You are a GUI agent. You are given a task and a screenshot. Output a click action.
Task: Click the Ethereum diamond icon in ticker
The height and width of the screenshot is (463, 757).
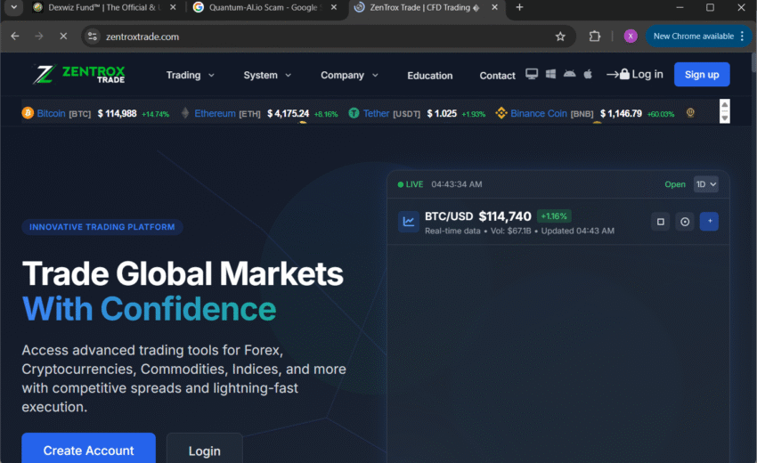185,113
